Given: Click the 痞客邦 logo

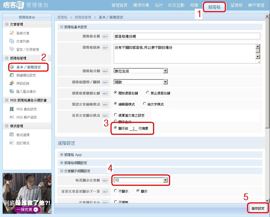Looking at the screenshot, I should (13, 5).
